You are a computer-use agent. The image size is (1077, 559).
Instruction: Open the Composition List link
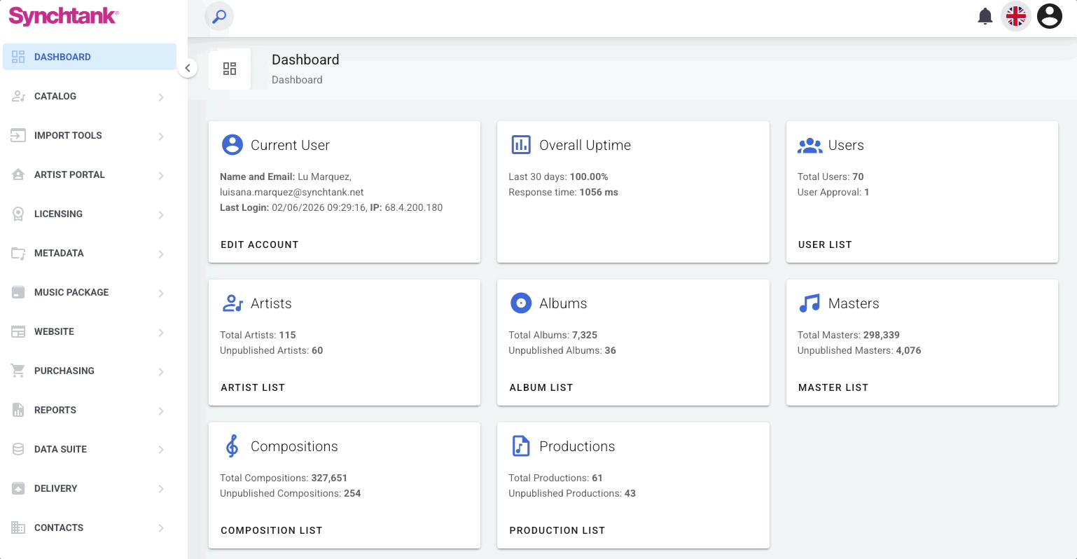click(x=272, y=530)
